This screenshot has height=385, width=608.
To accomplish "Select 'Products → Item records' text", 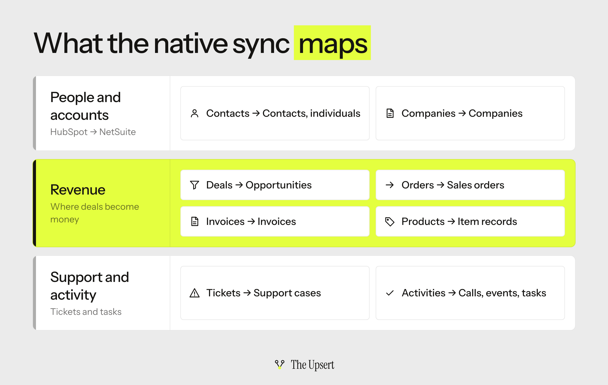I will (x=459, y=222).
